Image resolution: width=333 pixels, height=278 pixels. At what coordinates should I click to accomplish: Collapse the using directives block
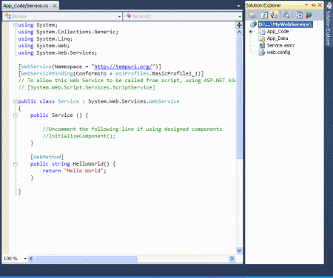tap(16, 25)
